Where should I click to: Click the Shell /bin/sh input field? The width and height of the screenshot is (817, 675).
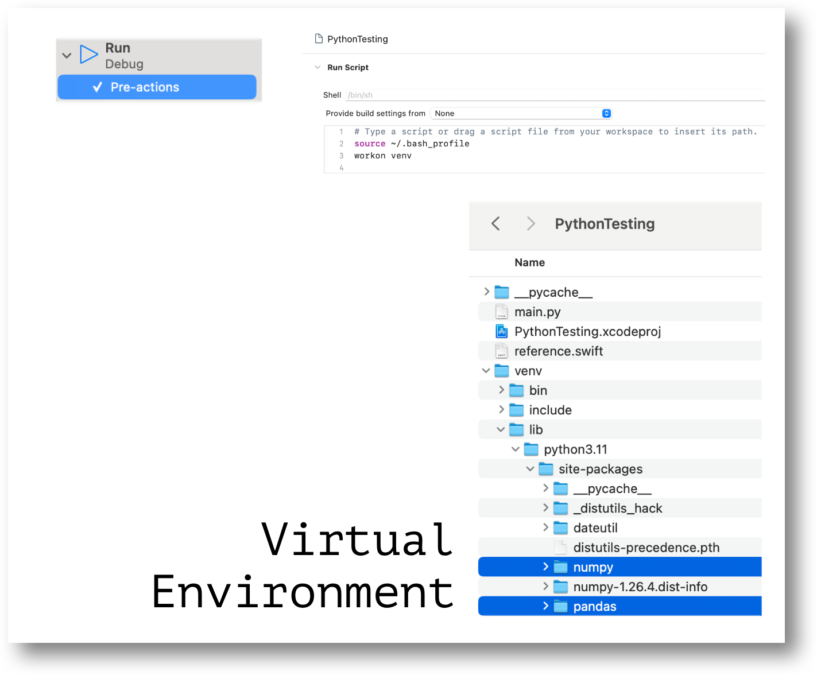556,95
